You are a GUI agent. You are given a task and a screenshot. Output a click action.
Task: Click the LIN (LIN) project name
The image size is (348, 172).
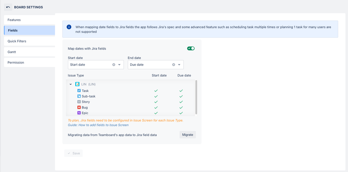(88, 84)
